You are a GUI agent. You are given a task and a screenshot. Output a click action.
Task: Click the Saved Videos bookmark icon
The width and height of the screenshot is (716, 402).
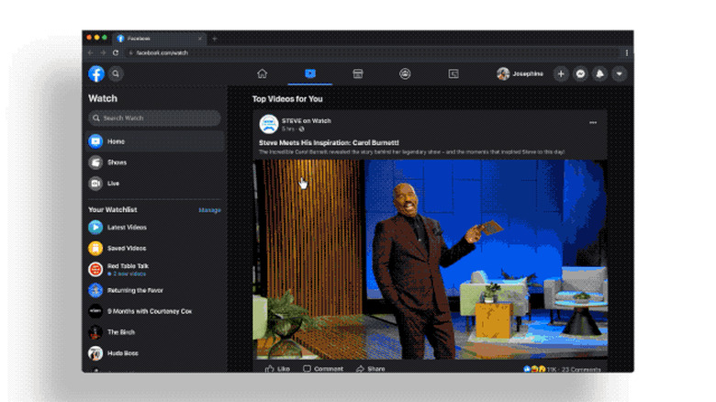click(95, 248)
